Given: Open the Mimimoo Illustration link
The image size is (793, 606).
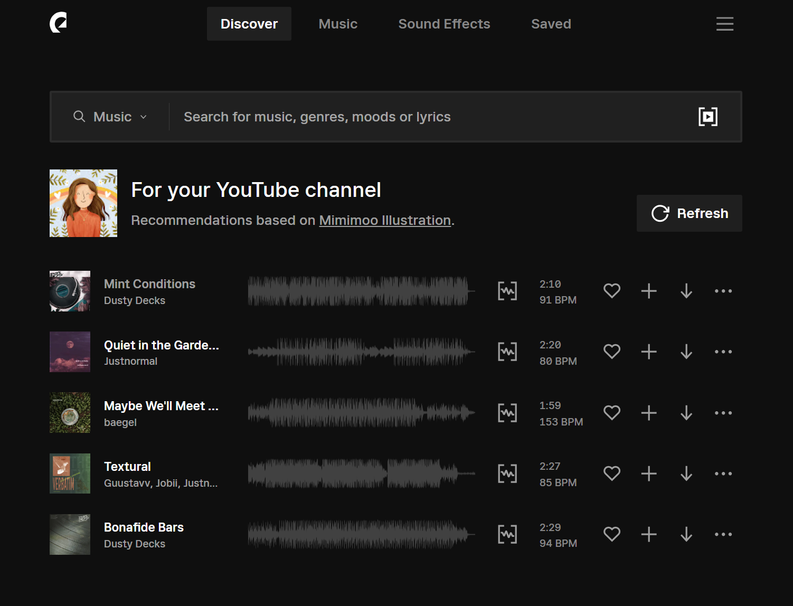Looking at the screenshot, I should 385,220.
